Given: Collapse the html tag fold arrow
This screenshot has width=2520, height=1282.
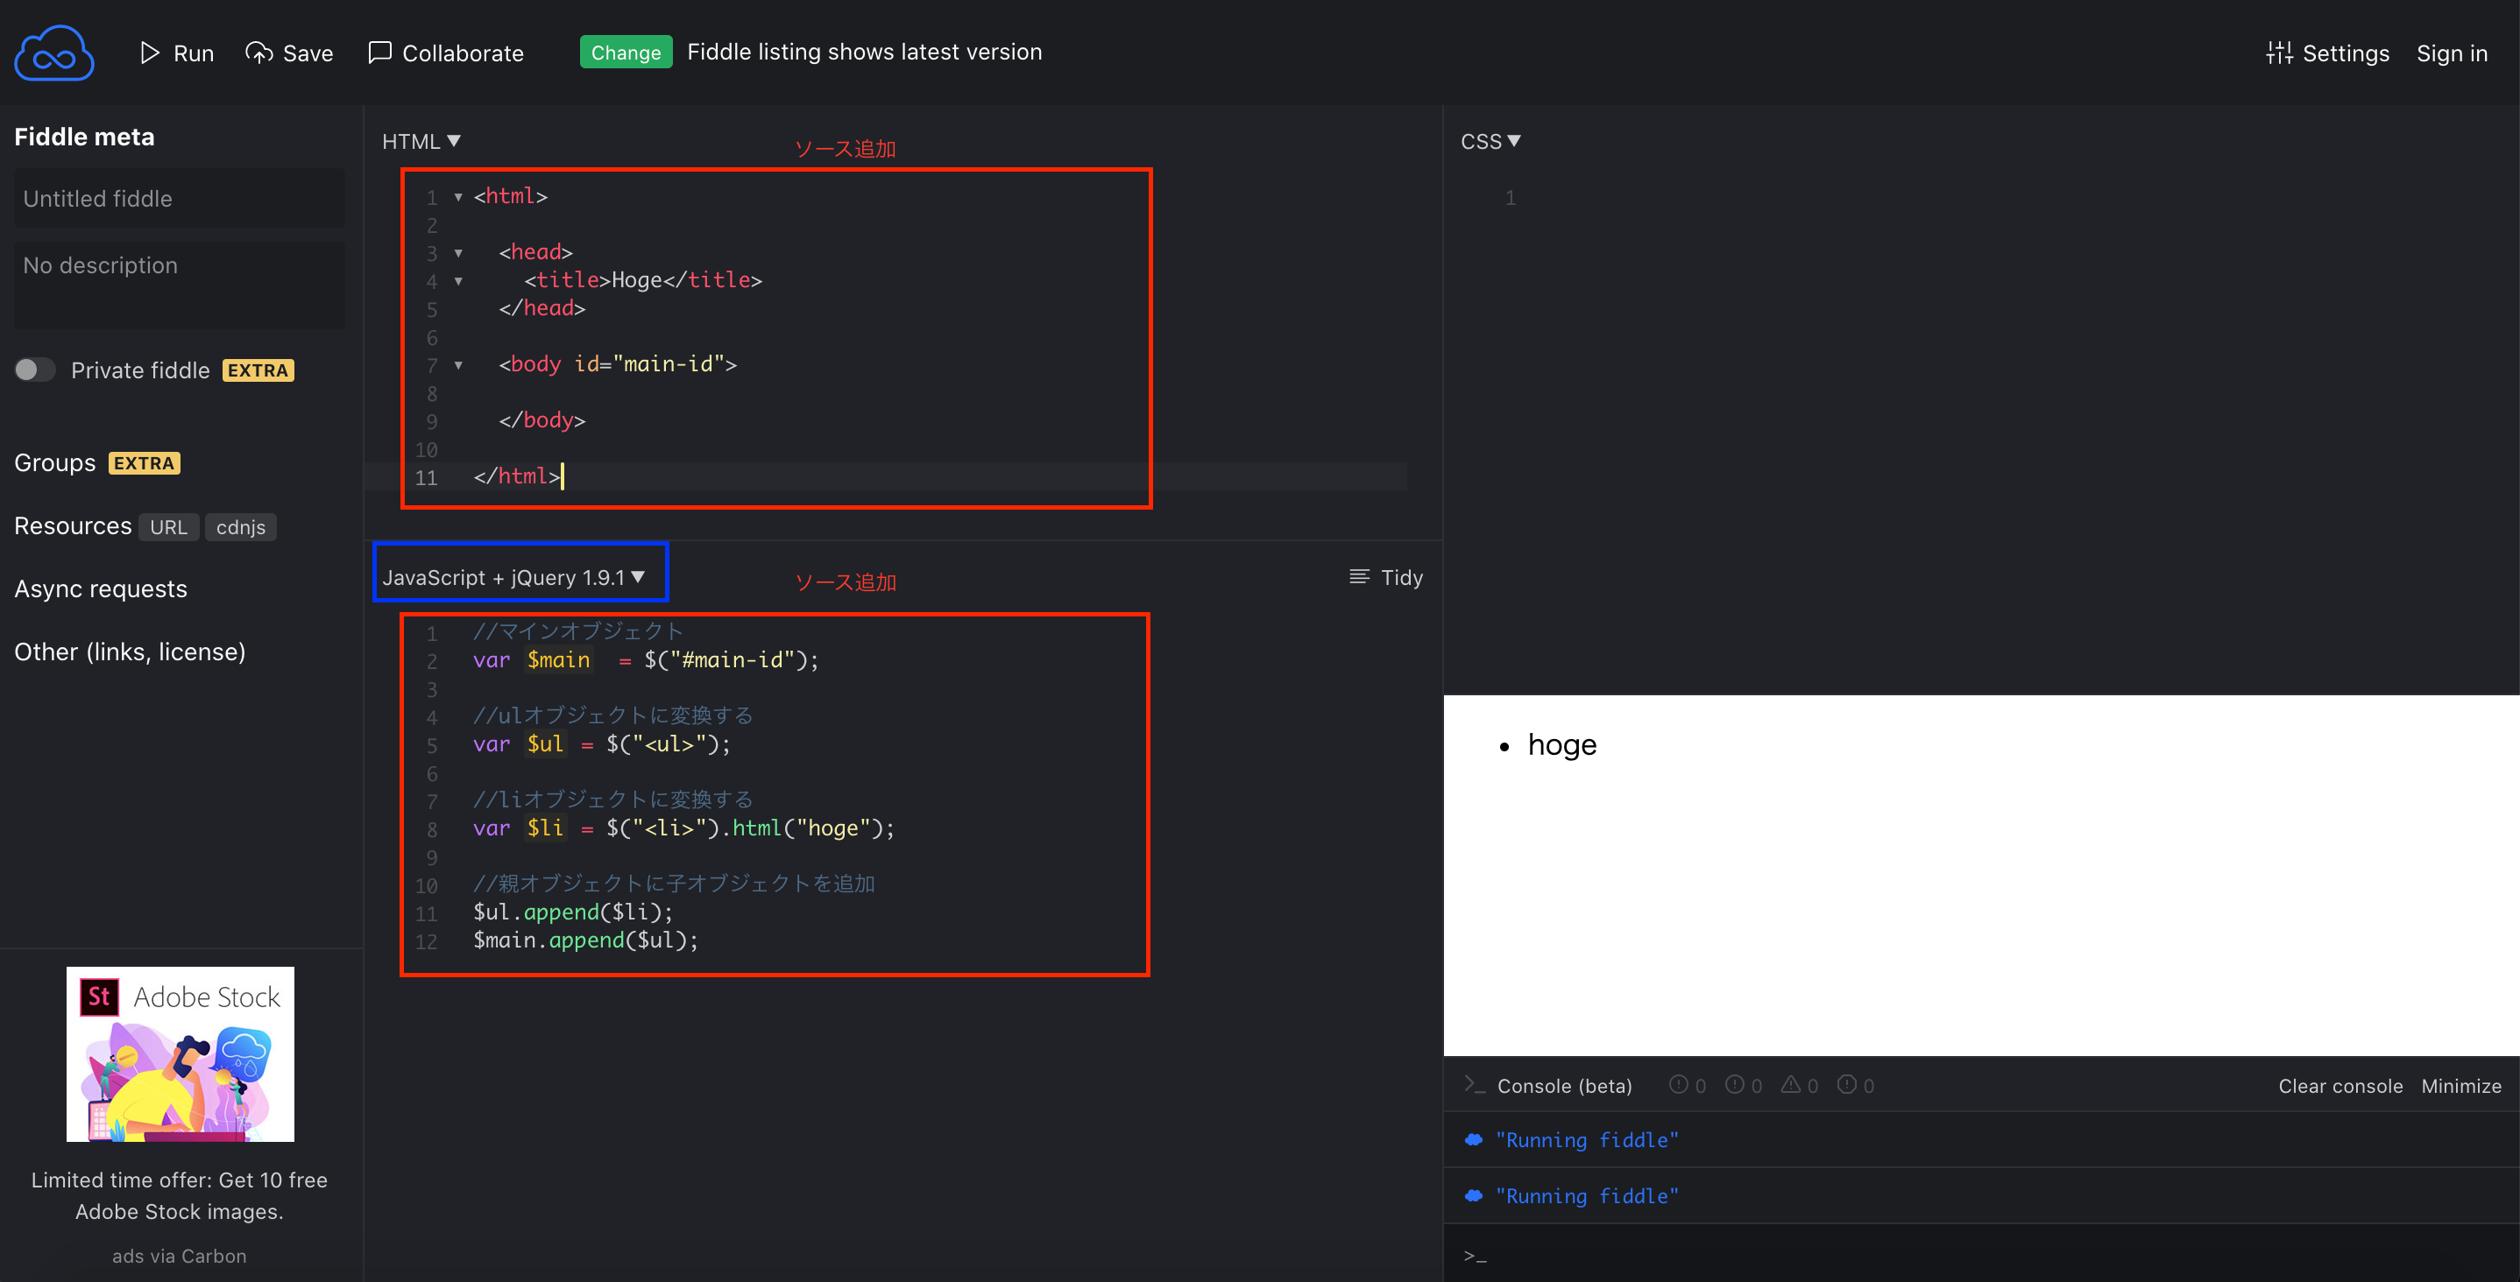Looking at the screenshot, I should pyautogui.click(x=458, y=198).
